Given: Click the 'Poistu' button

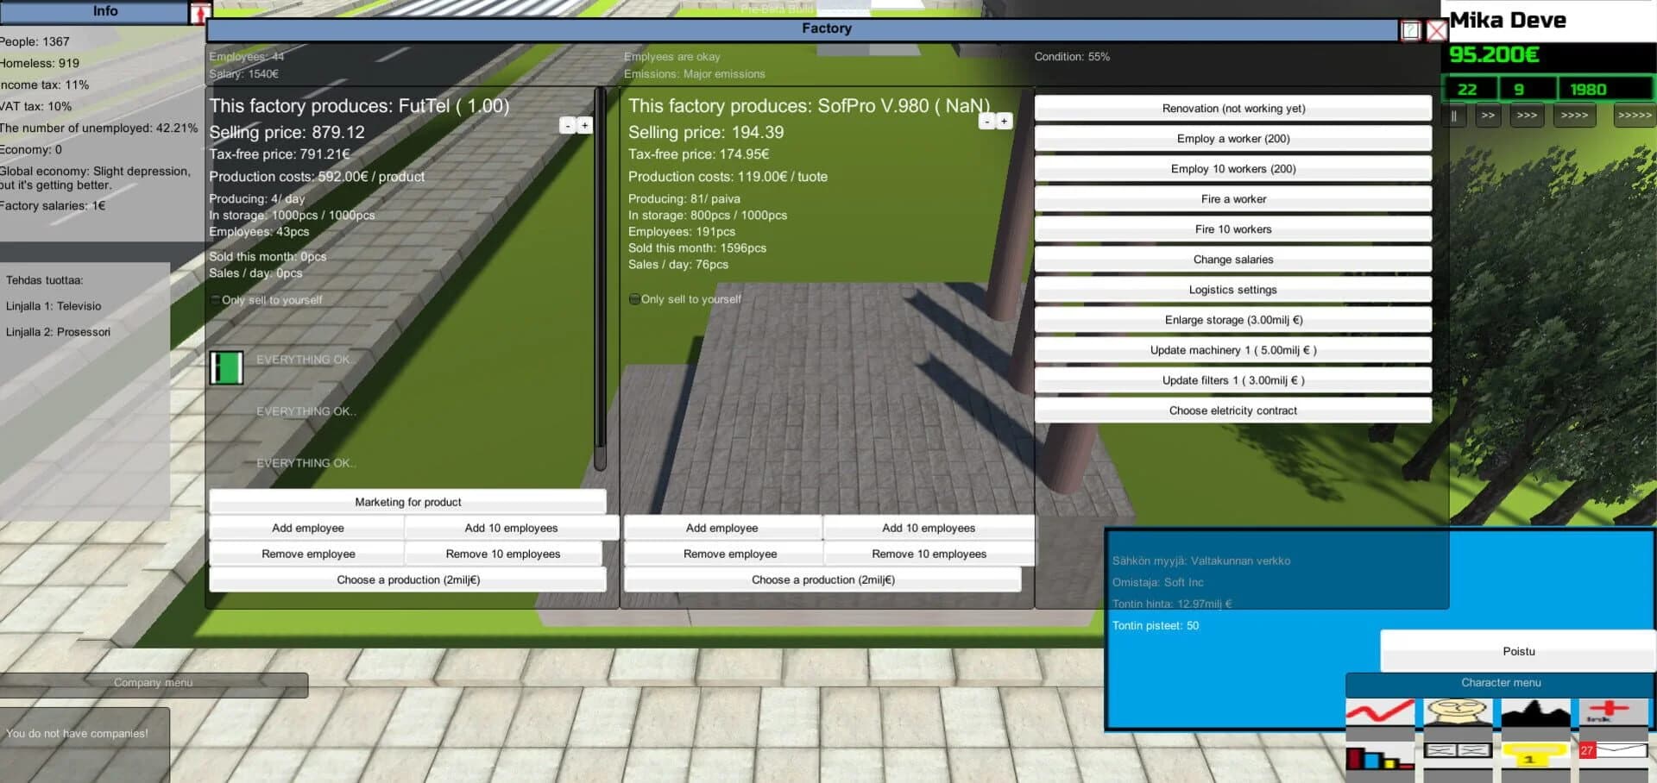Looking at the screenshot, I should [x=1518, y=651].
